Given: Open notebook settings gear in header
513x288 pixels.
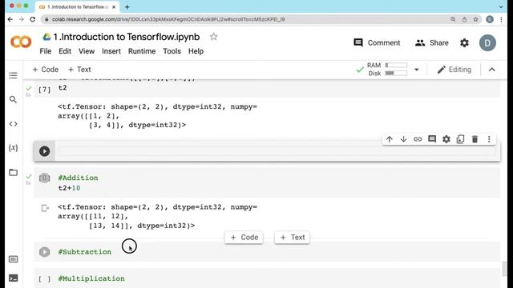Looking at the screenshot, I should [464, 42].
